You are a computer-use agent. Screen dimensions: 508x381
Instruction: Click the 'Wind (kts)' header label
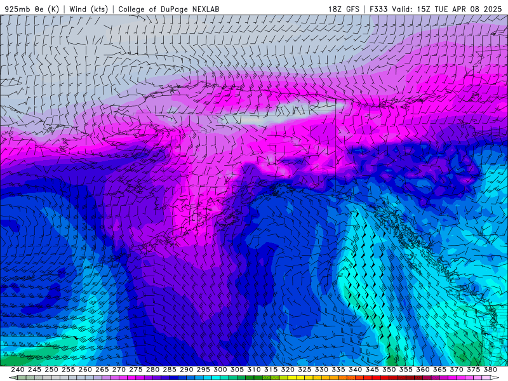(x=88, y=9)
